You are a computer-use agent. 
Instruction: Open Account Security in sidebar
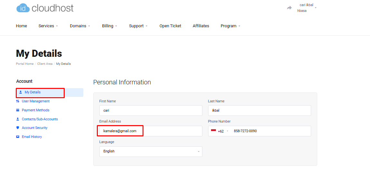coord(34,128)
